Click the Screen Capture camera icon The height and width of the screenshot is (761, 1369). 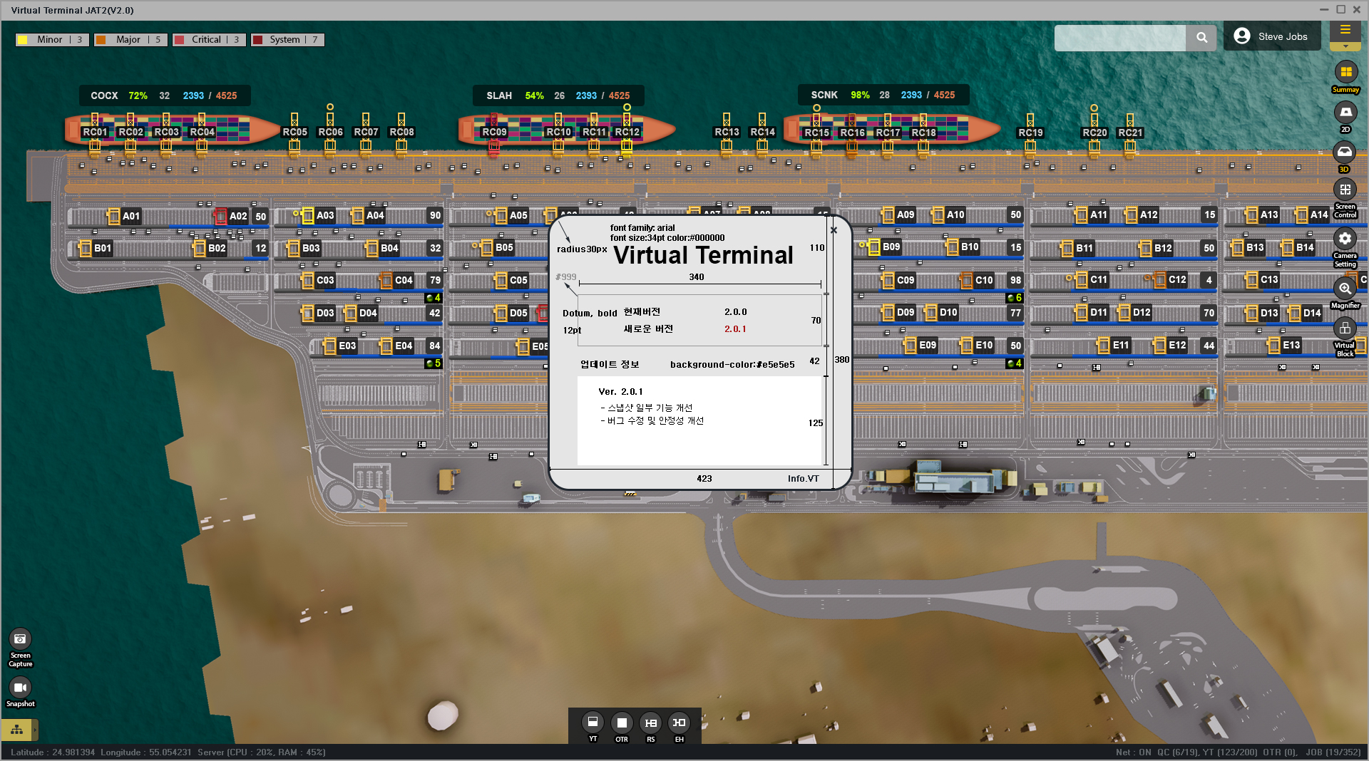tap(20, 639)
